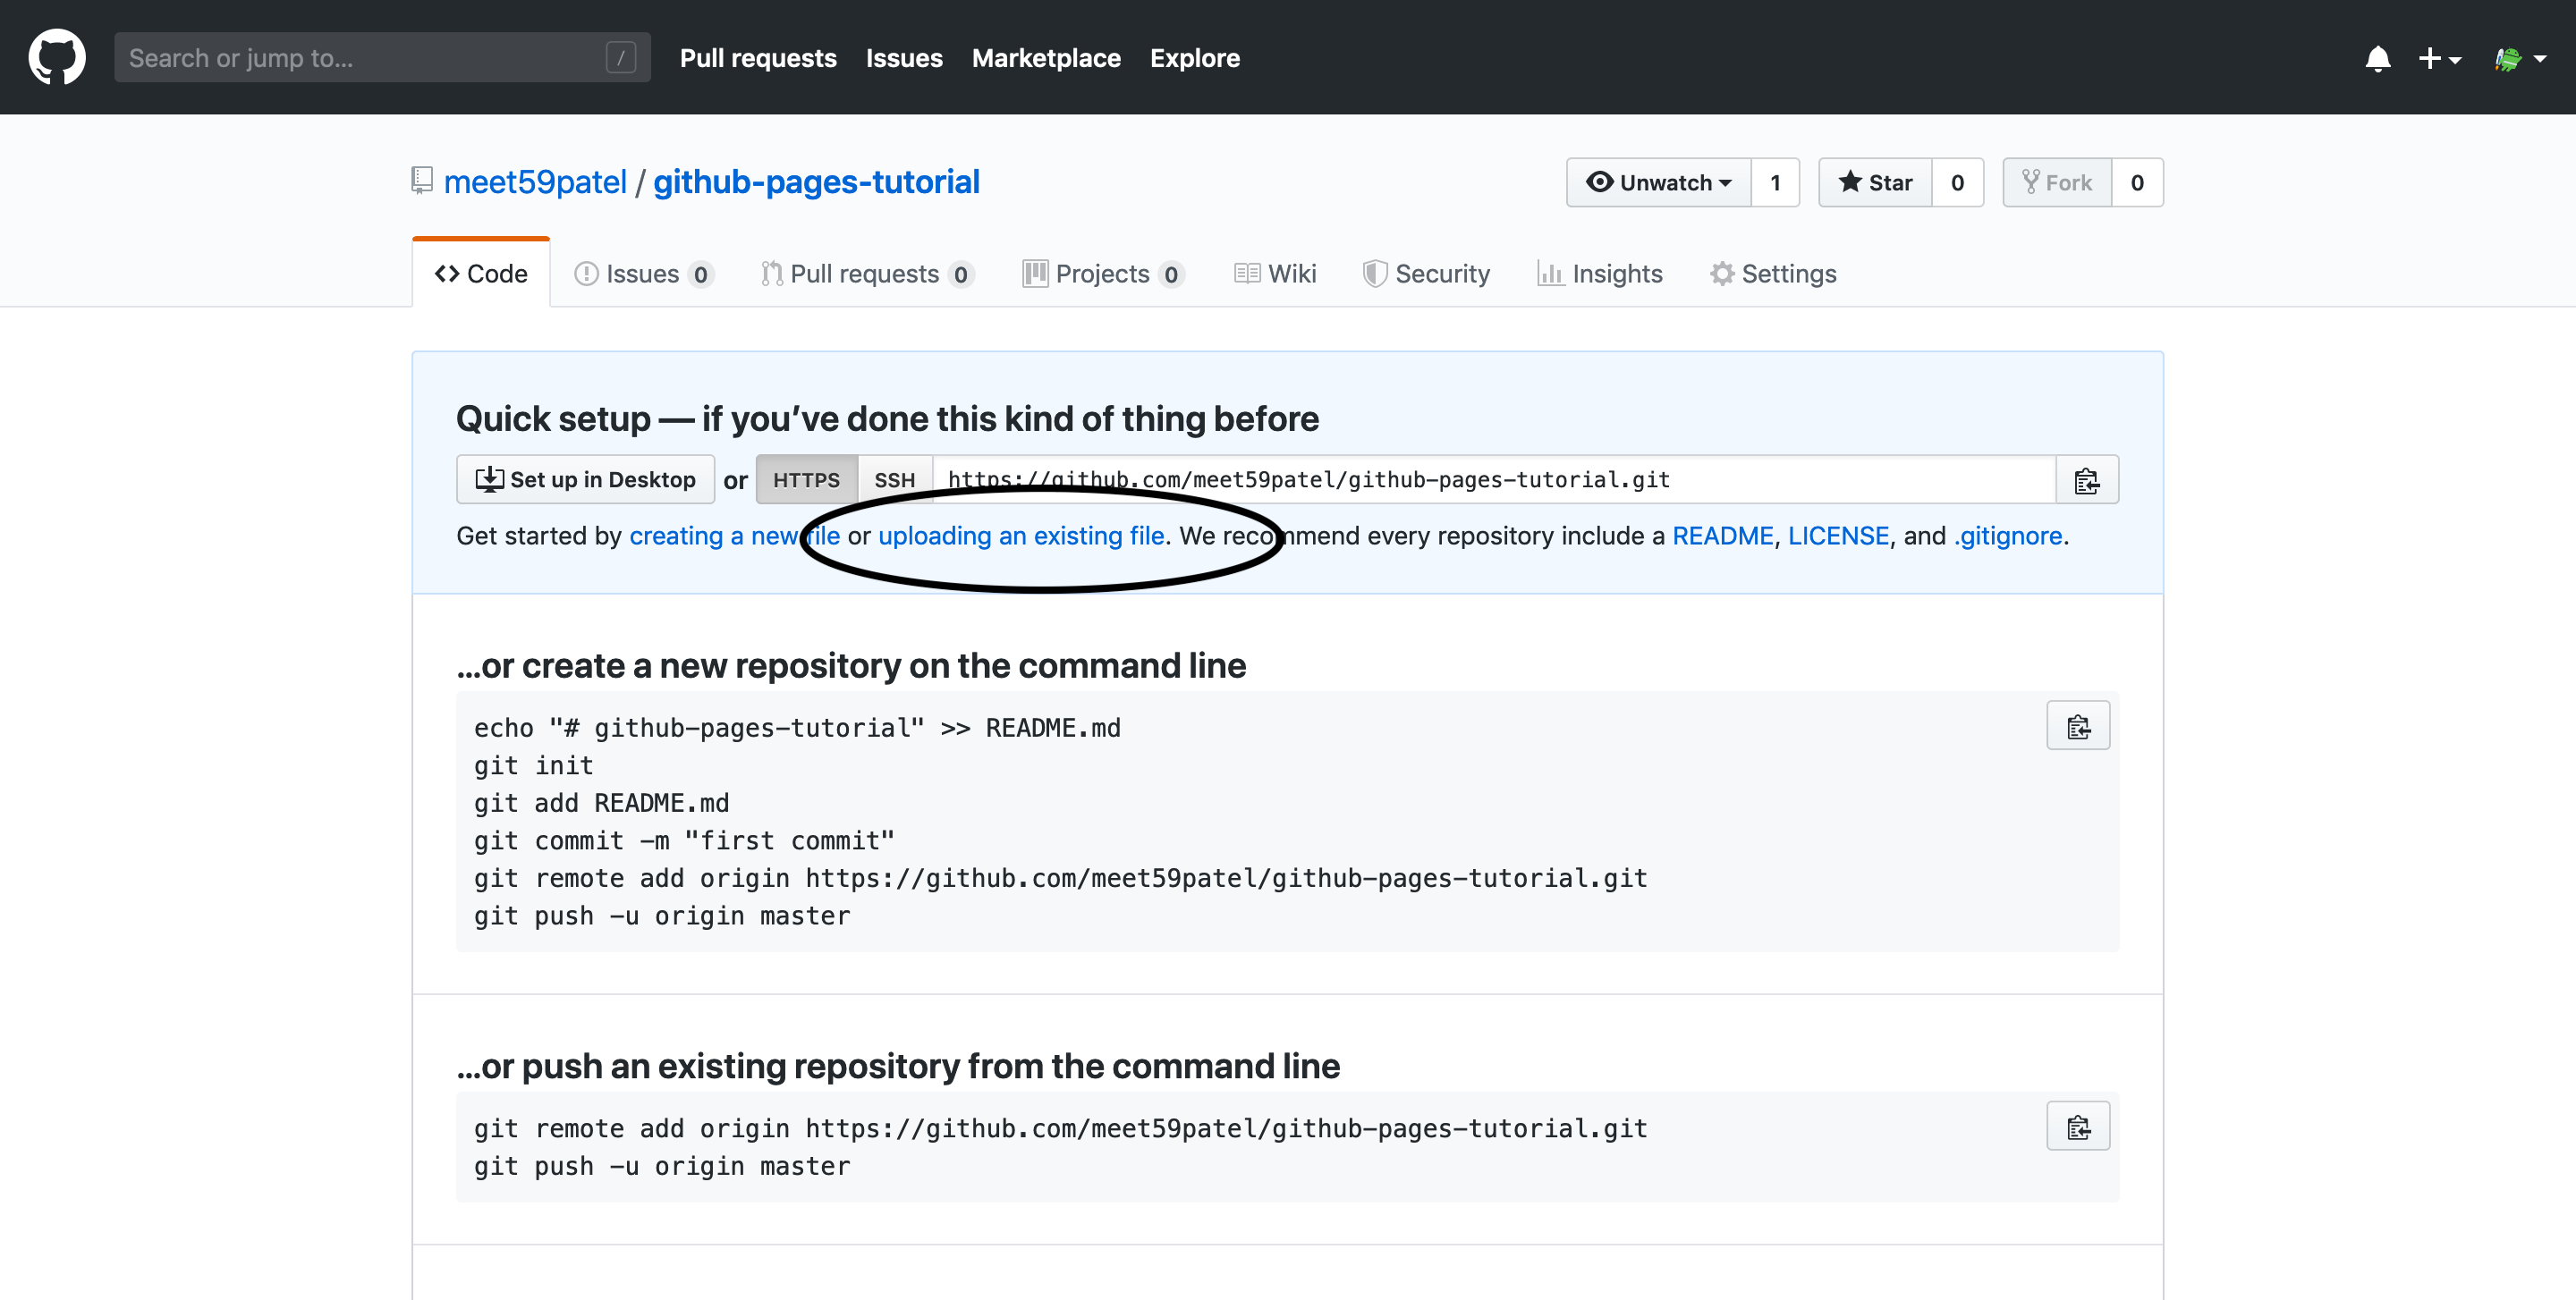Click the GitHub Octocat logo
This screenshot has height=1300, width=2576.
(57, 56)
